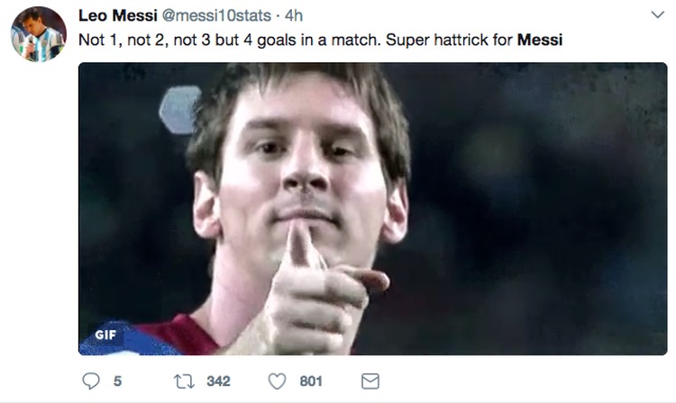Click the reply speech bubble icon

(x=90, y=381)
